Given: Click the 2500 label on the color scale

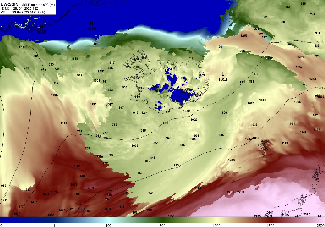Looking at the screenshot, I should tap(321, 226).
